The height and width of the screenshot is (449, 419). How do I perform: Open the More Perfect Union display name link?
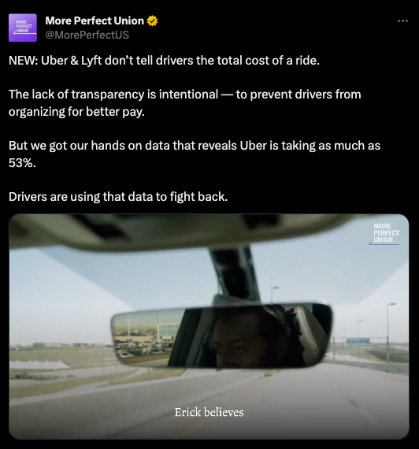[95, 20]
